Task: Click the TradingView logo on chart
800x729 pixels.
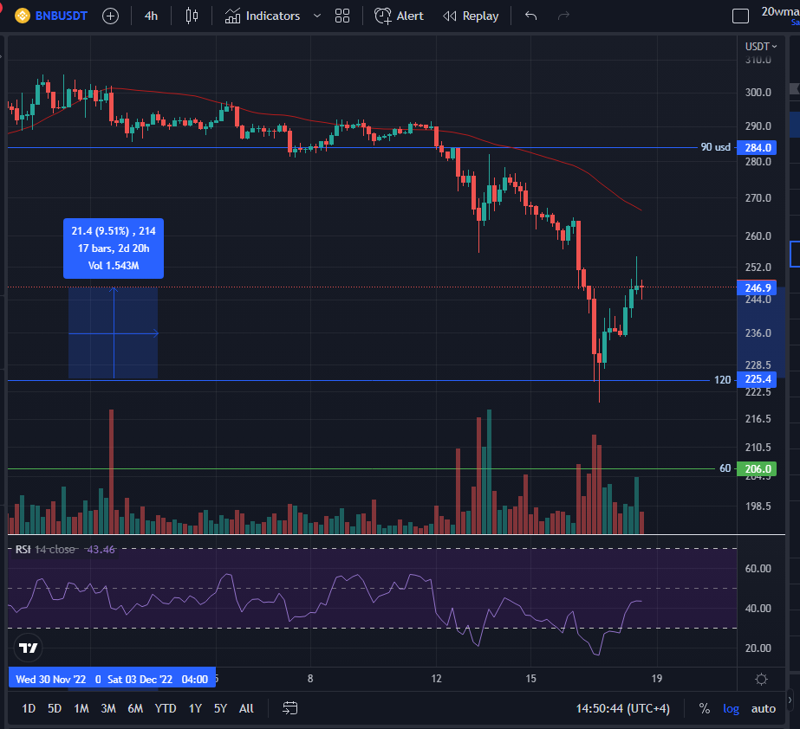Action: tap(28, 648)
